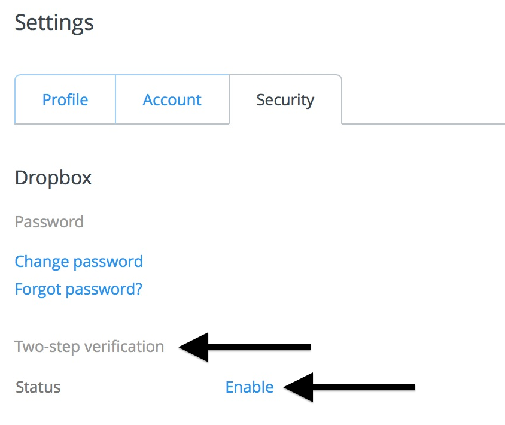Click the black arrow pointing at Enable
The height and width of the screenshot is (425, 505).
349,387
